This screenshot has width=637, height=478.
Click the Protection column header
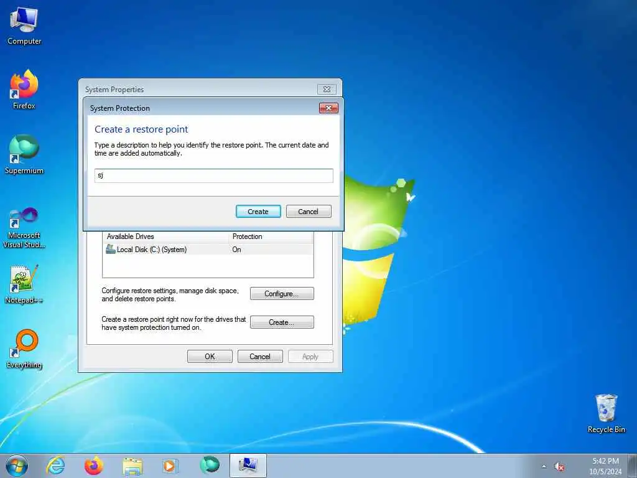[x=271, y=237]
